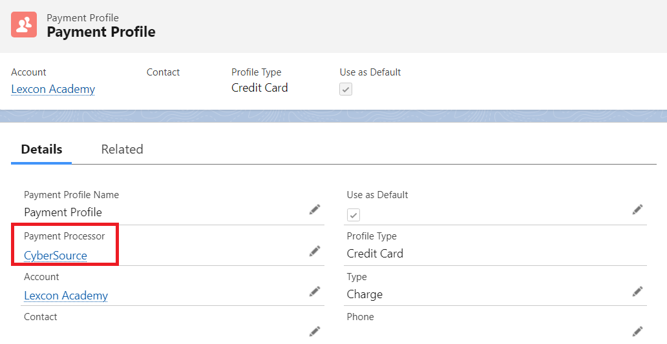
Task: Click the Payment Profile record icon
Action: pyautogui.click(x=24, y=25)
